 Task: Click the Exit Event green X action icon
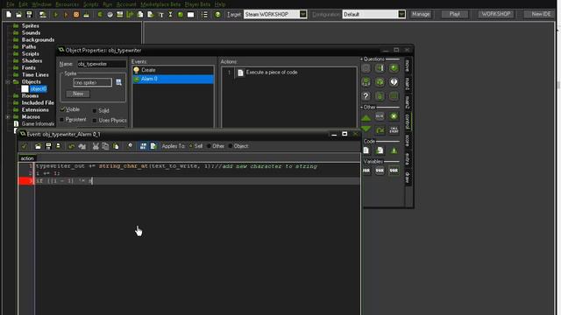click(394, 116)
